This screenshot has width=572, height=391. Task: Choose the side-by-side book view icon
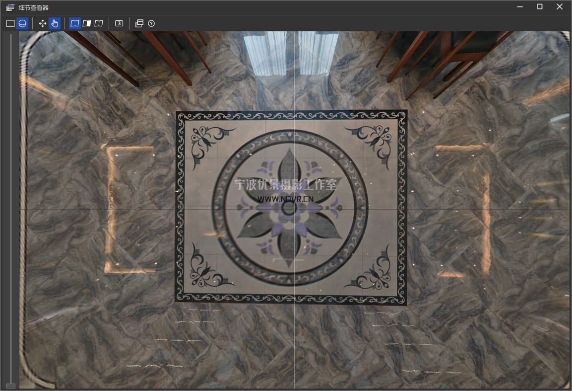pyautogui.click(x=99, y=23)
